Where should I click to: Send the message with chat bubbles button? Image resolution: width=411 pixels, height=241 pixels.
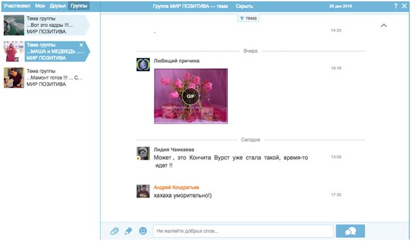tap(350, 231)
